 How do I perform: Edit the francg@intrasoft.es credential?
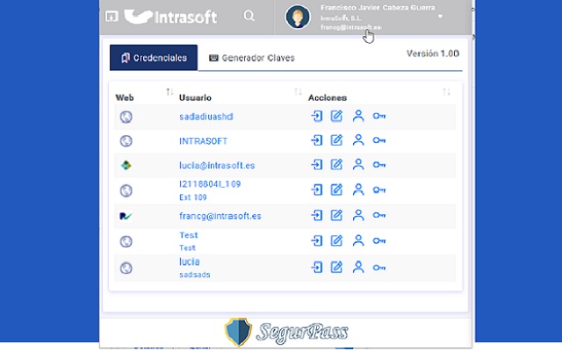[336, 215]
